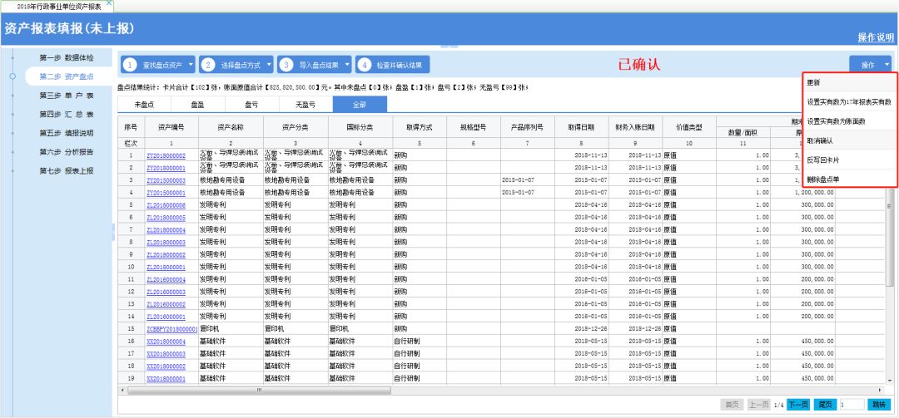Choose 删除盘点单 in the dropdown menu

coord(823,179)
